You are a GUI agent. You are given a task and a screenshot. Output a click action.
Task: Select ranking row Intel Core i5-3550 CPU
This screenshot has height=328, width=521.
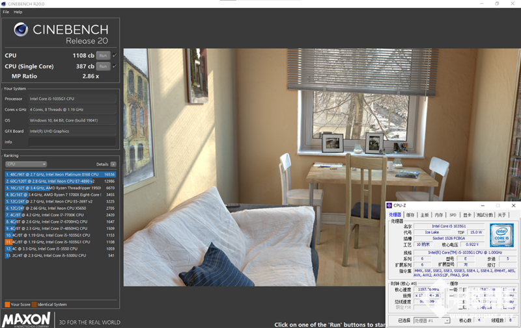pyautogui.click(x=60, y=249)
